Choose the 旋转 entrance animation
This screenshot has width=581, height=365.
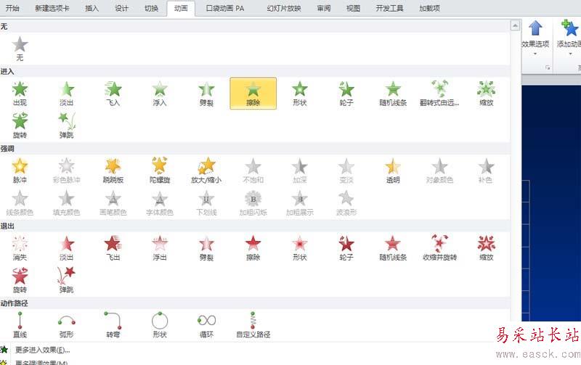pos(20,126)
